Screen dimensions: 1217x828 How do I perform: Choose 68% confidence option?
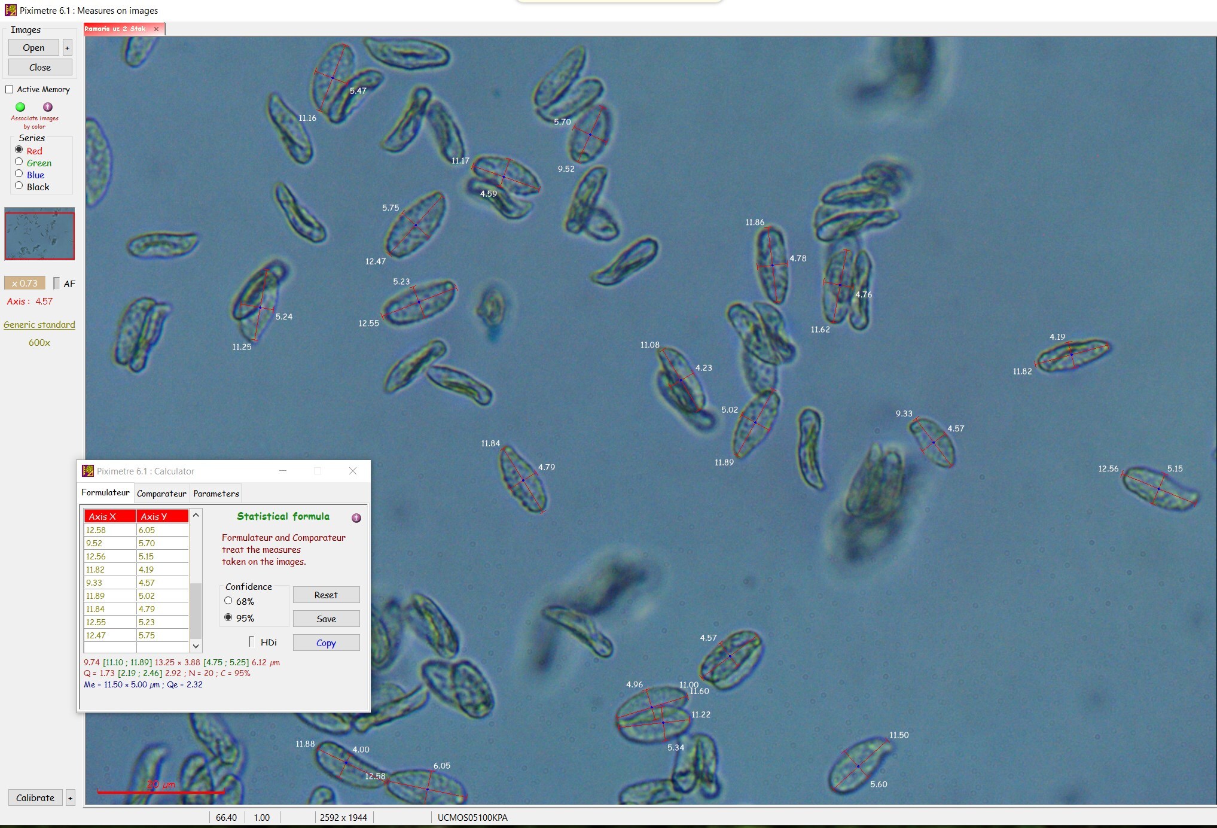(228, 601)
